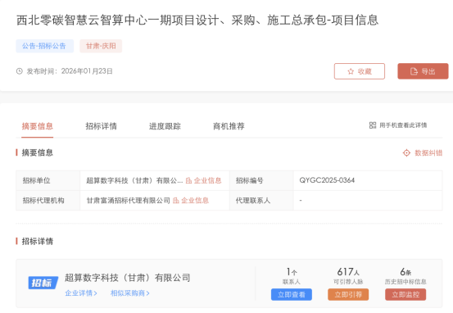Click the document icon in 导出
453x313 pixels.
coord(414,71)
